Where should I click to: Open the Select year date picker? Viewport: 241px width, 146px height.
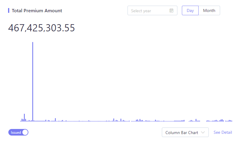tap(152, 10)
